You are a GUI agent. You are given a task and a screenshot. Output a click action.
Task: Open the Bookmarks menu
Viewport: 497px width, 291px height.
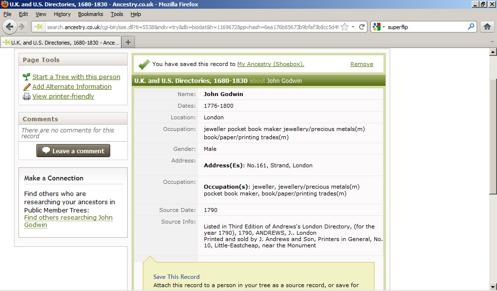(91, 14)
